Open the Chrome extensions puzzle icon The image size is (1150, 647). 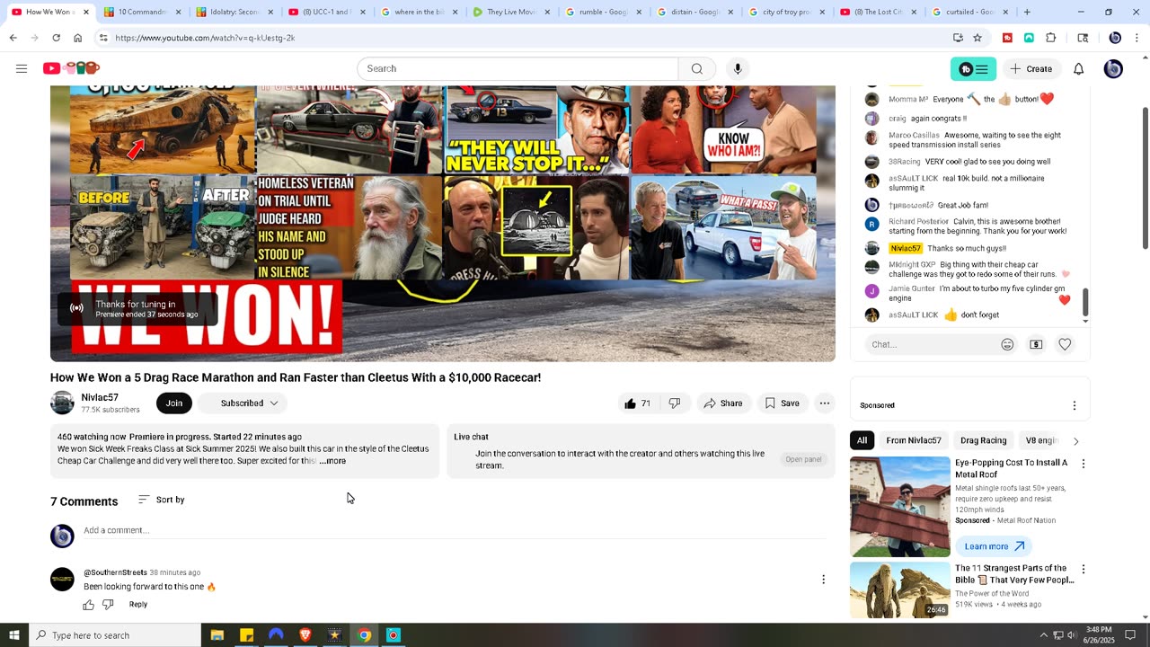1051,38
